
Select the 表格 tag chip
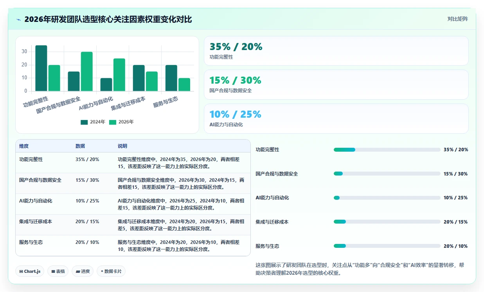[58, 271]
